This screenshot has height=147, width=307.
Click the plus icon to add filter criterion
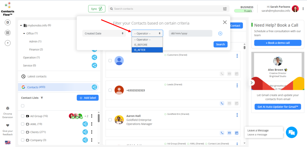pos(220,33)
